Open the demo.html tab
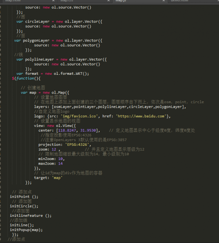Image resolution: width=219 pixels, height=243 pixels. [x=179, y=1]
